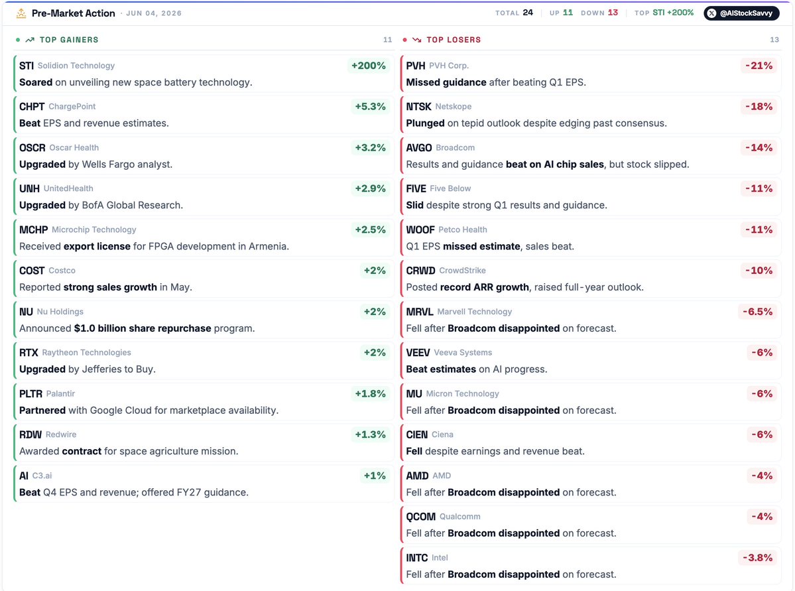Select the TOP GAINERS heading
The width and height of the screenshot is (795, 591).
point(69,40)
